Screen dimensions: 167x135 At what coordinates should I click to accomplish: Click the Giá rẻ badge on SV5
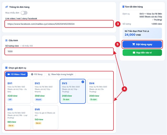pyautogui.click(x=11, y=126)
